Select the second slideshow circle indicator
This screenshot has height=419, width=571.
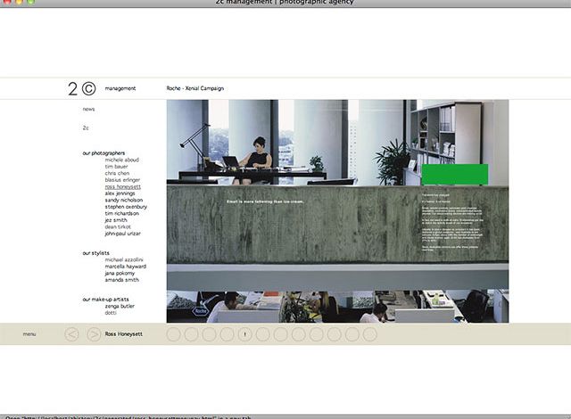(x=191, y=334)
